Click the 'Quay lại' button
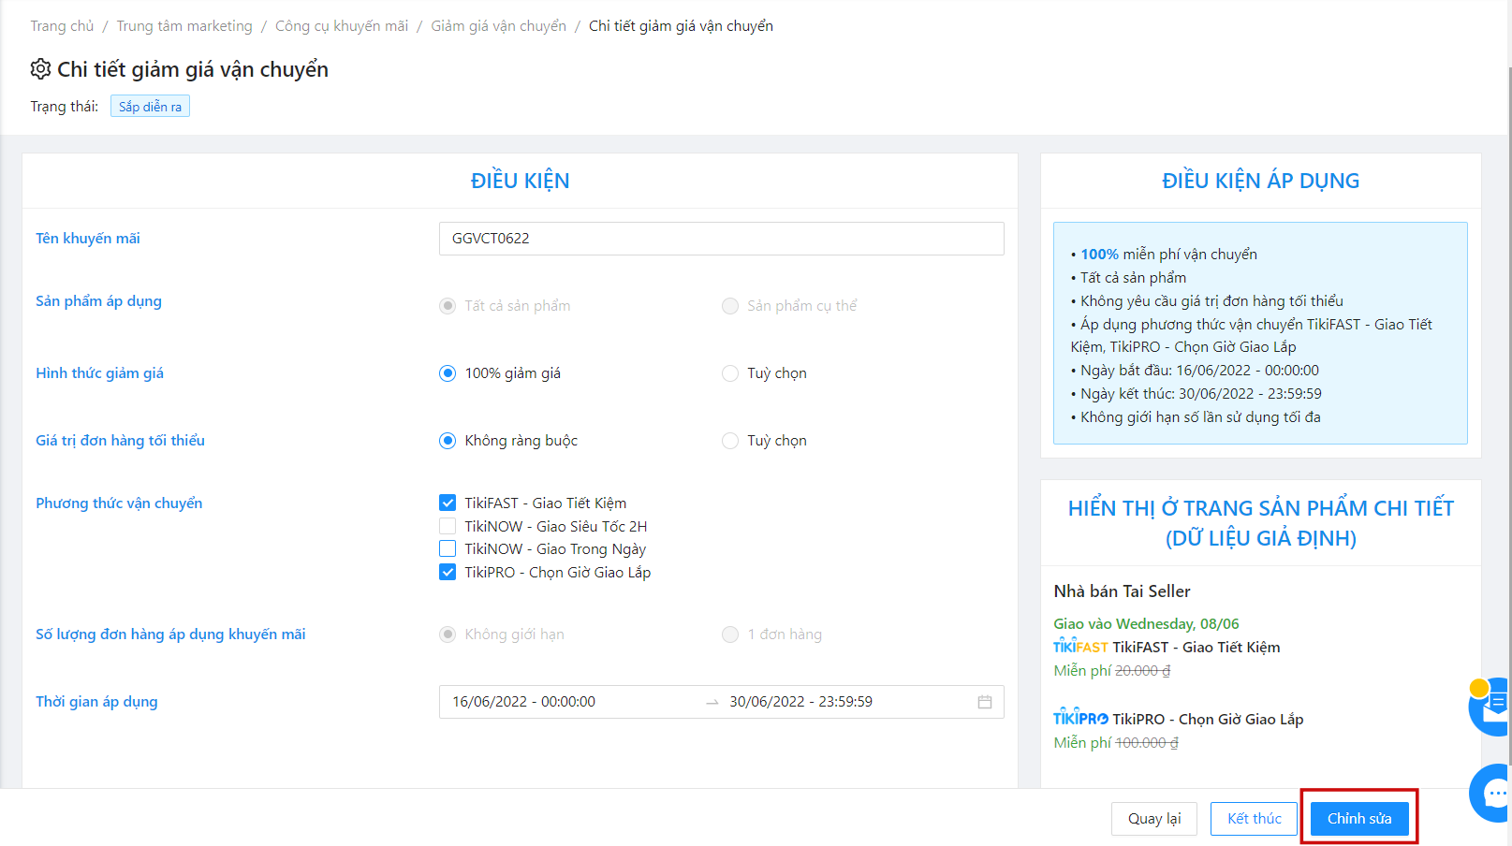 (1154, 819)
